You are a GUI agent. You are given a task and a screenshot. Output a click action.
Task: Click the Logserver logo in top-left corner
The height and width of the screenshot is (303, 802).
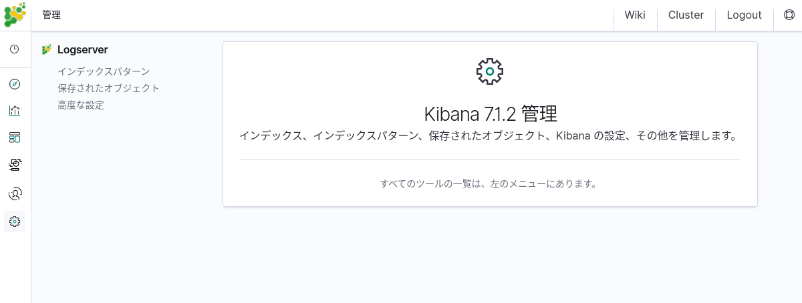(x=15, y=15)
